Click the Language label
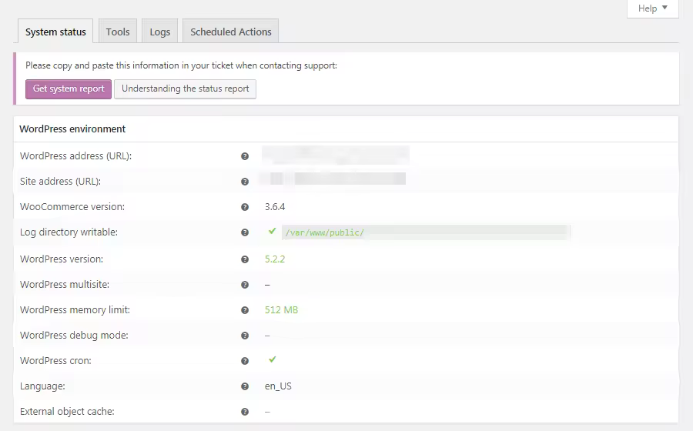The image size is (693, 431). point(42,386)
